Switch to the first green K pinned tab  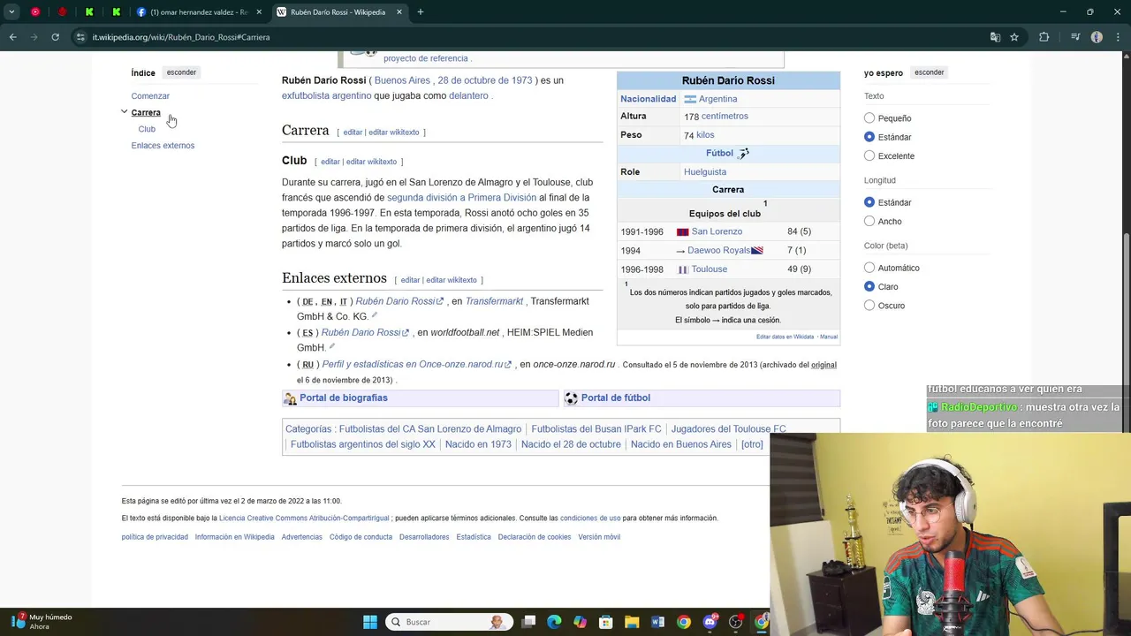tap(89, 12)
